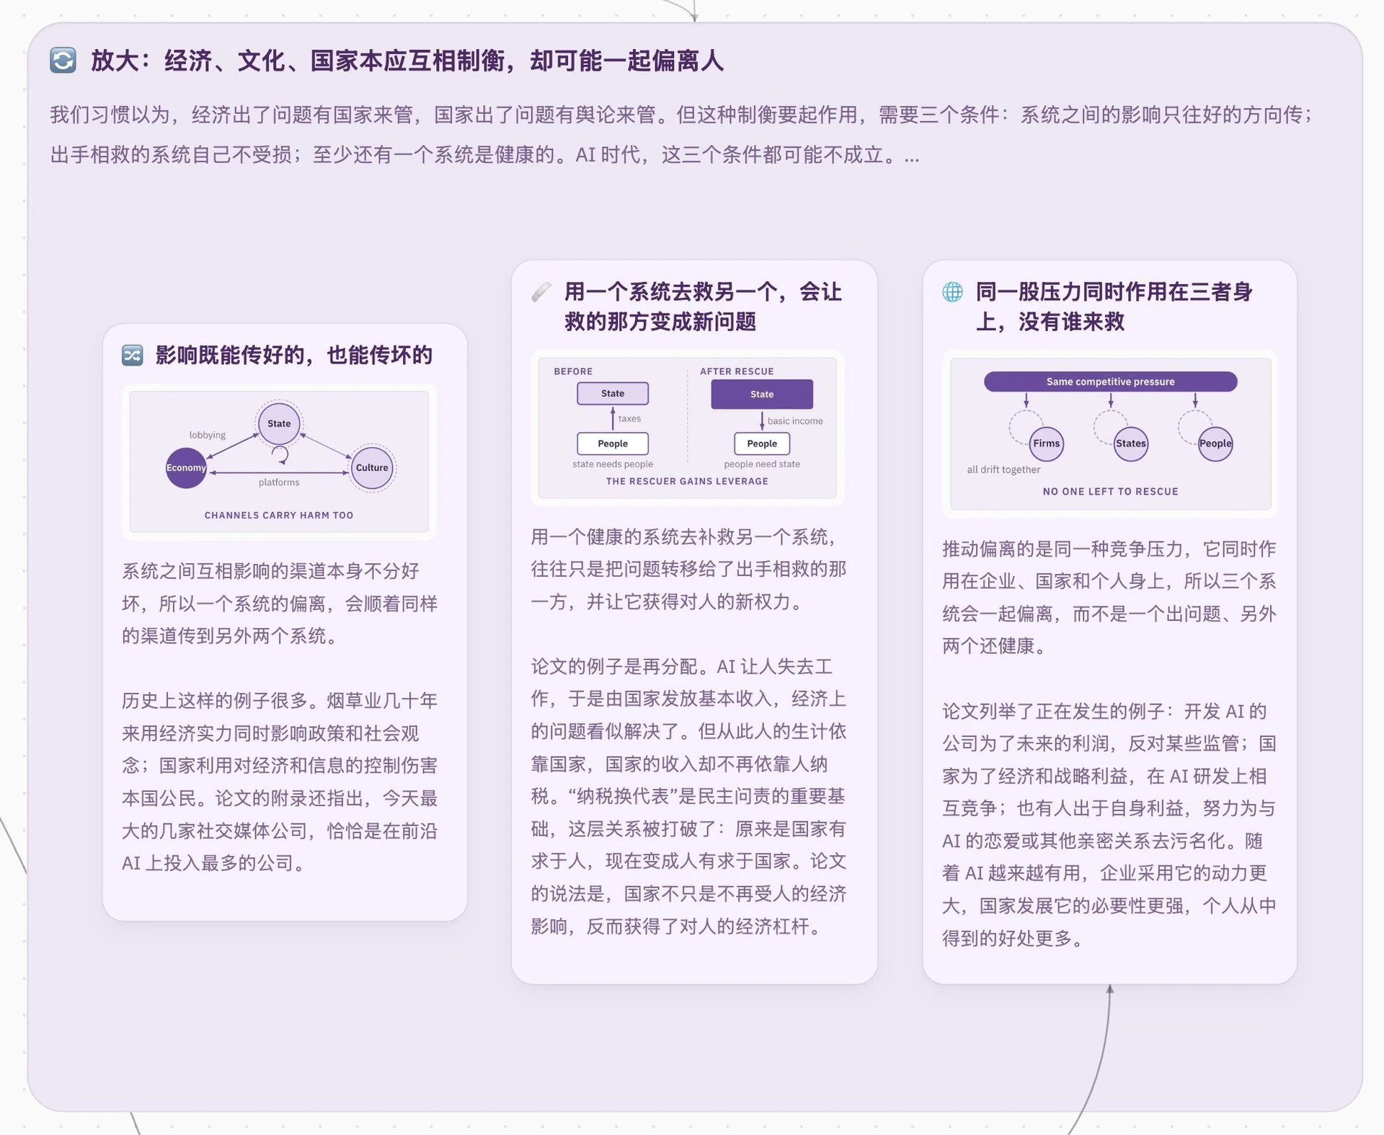
Task: Click the States circle in the pressure diagram
Action: pos(1130,443)
